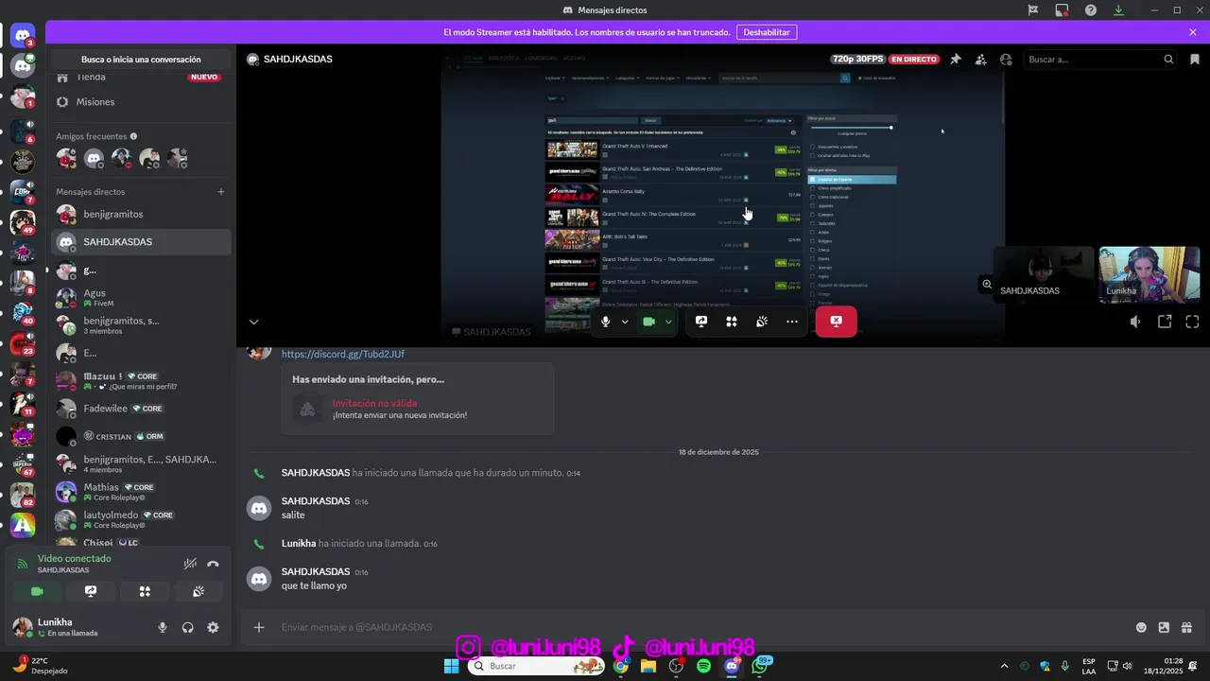Mute microphone next to Lunikha profile

tap(163, 627)
